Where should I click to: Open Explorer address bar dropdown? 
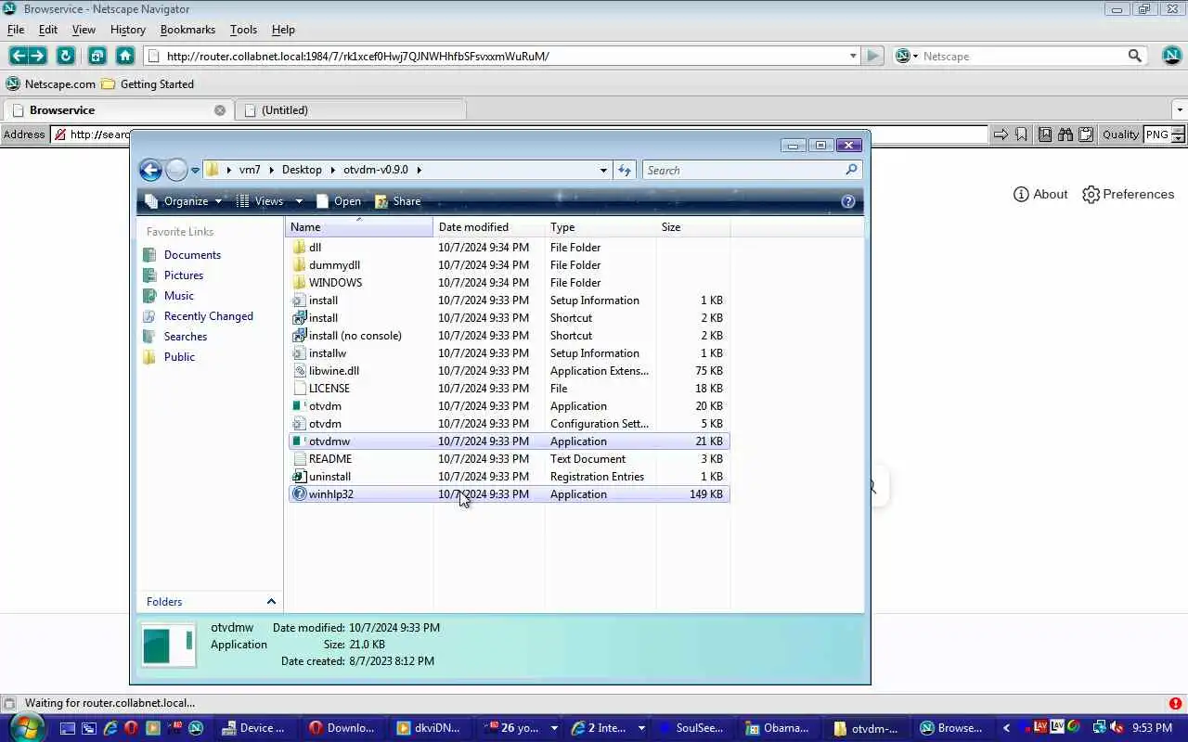603,170
